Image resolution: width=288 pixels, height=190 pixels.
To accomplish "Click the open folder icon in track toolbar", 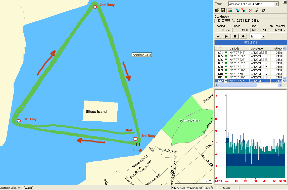I will point(217,10).
